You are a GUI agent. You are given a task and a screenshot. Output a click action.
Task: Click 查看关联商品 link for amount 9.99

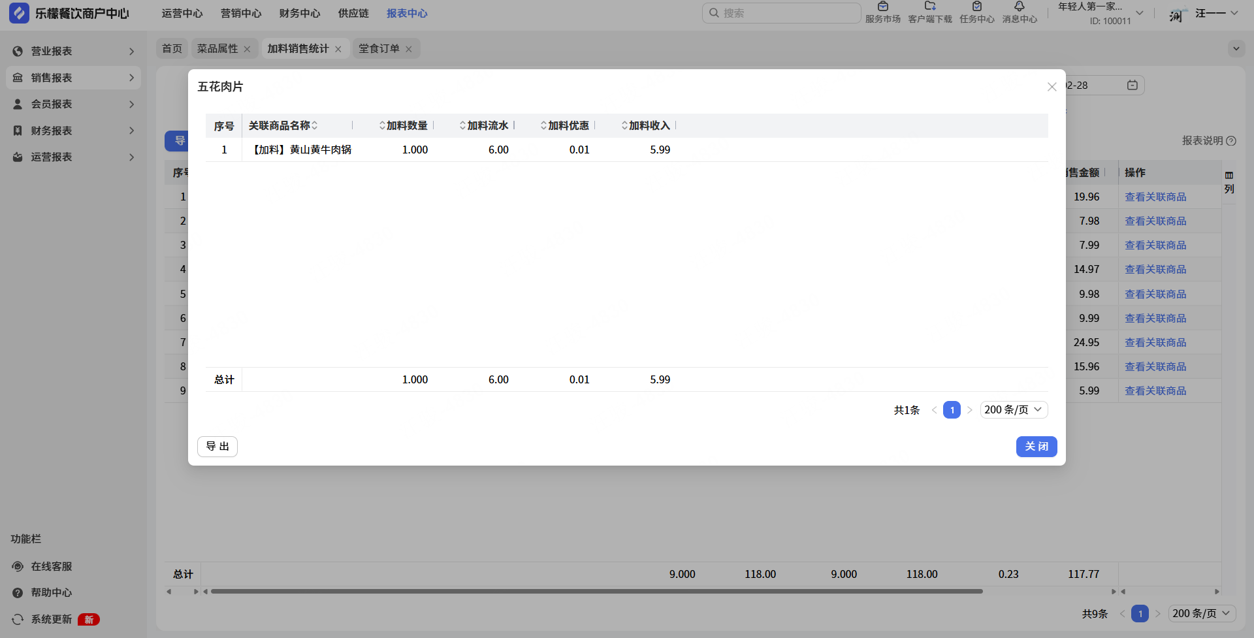1155,318
